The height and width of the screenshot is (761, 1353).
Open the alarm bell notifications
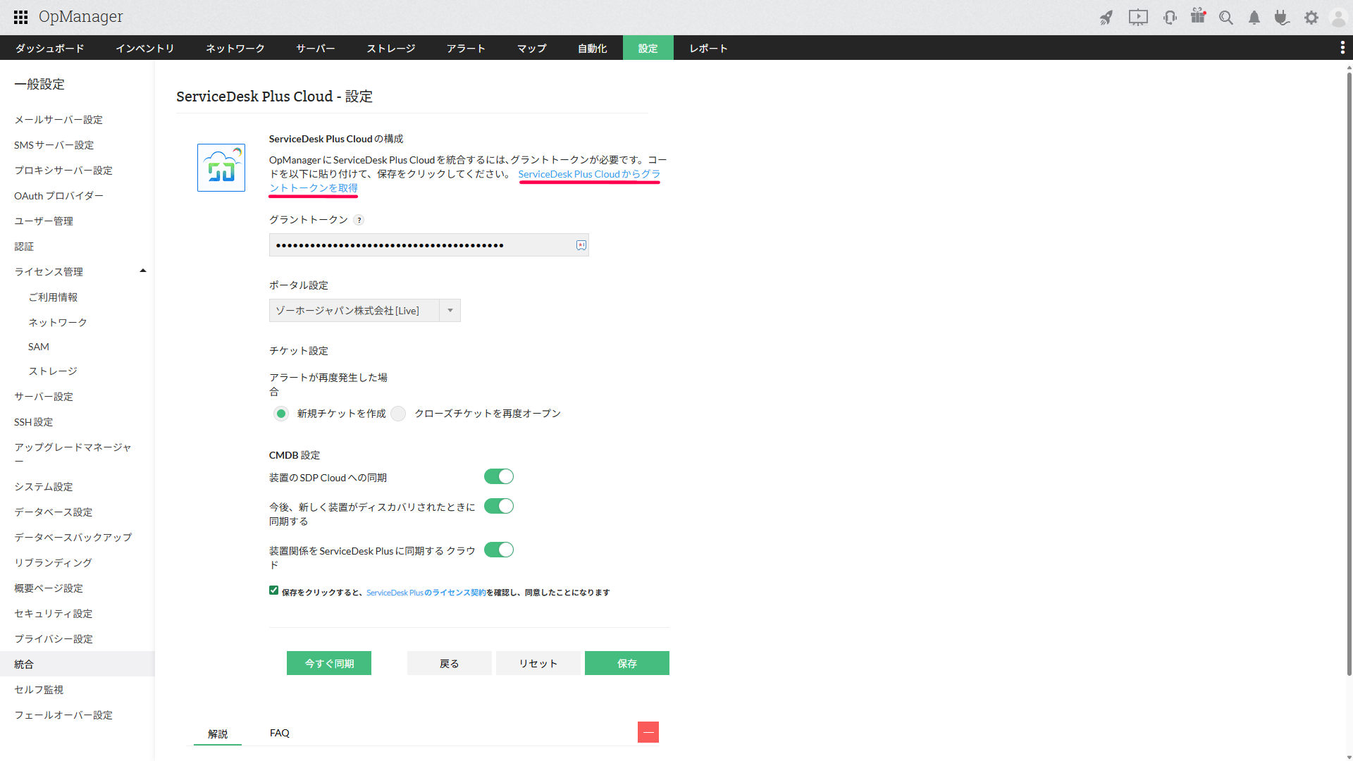point(1254,18)
